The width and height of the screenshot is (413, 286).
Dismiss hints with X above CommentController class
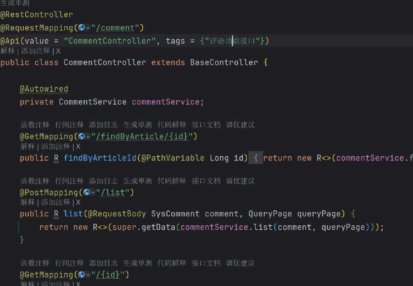tap(58, 51)
